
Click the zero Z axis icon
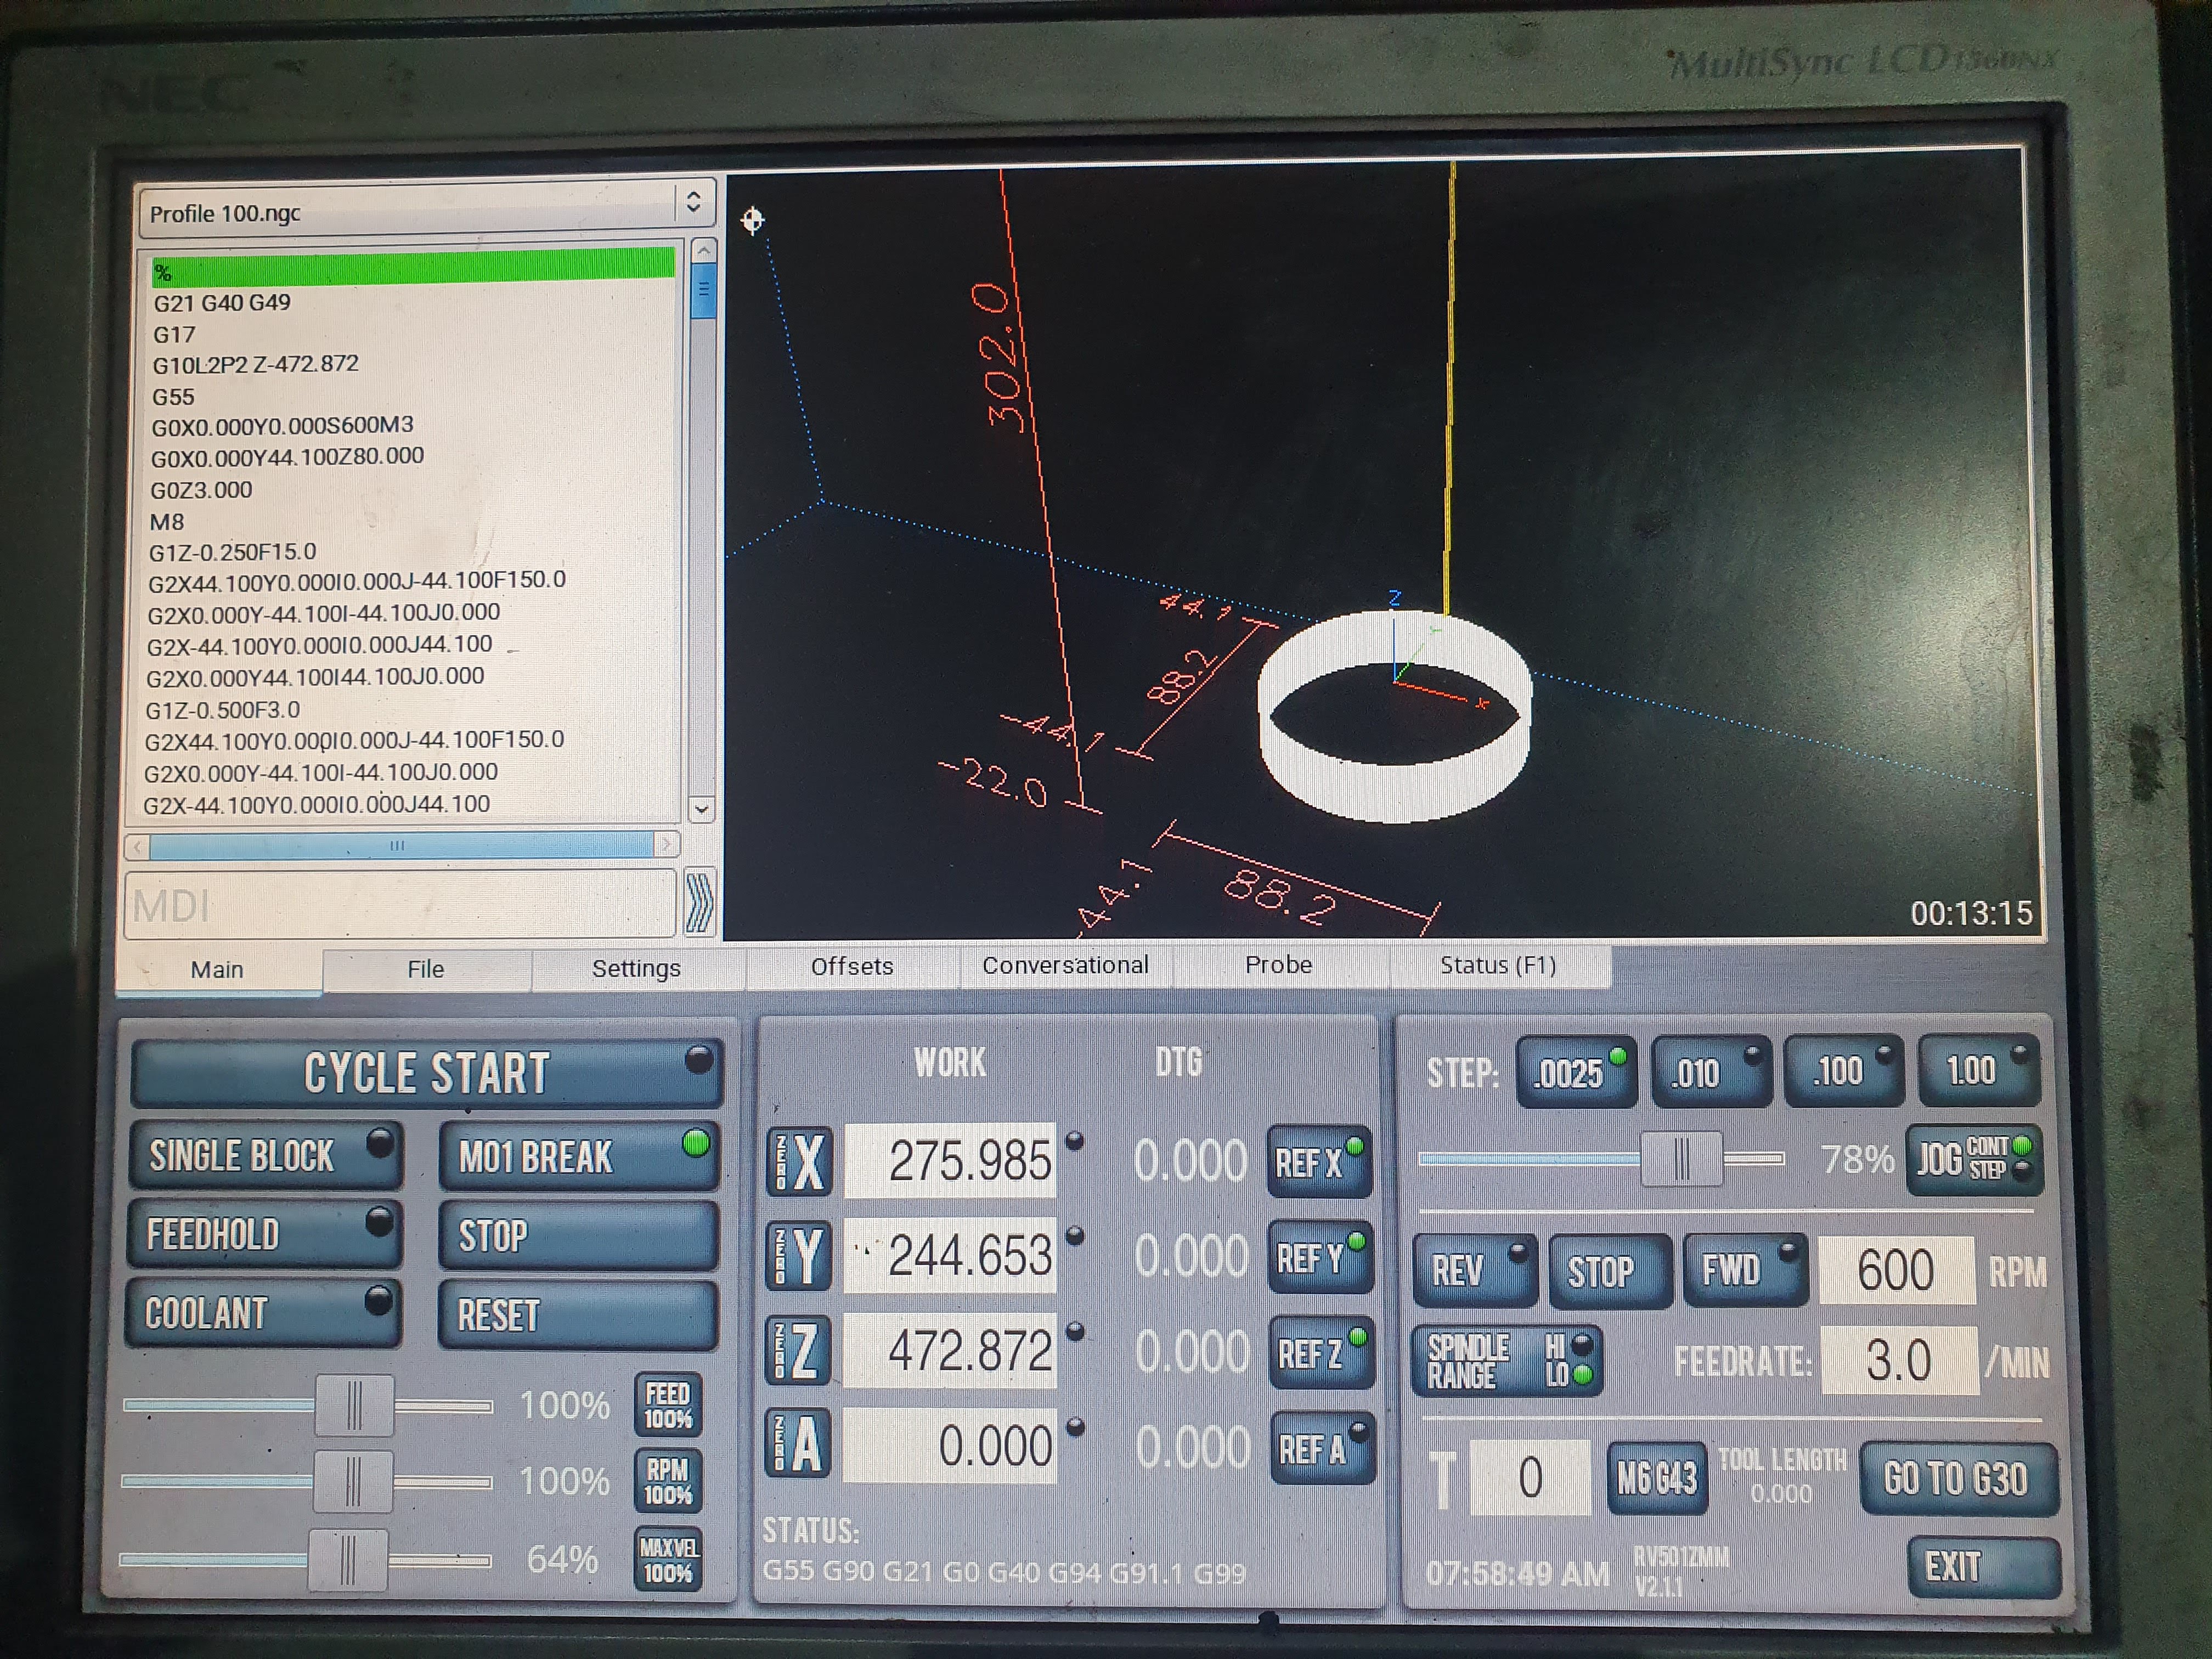pyautogui.click(x=798, y=1351)
